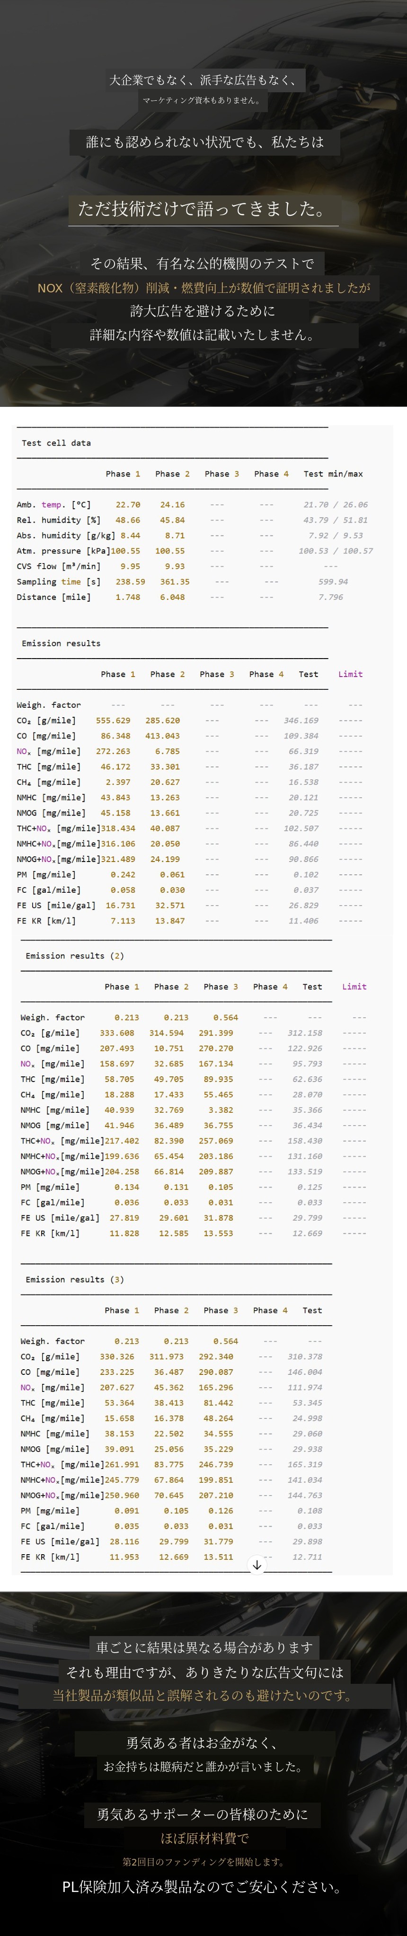Click the 'Amb. temp. [°C]' row label
Image resolution: width=407 pixels, height=1936 pixels.
[x=53, y=504]
